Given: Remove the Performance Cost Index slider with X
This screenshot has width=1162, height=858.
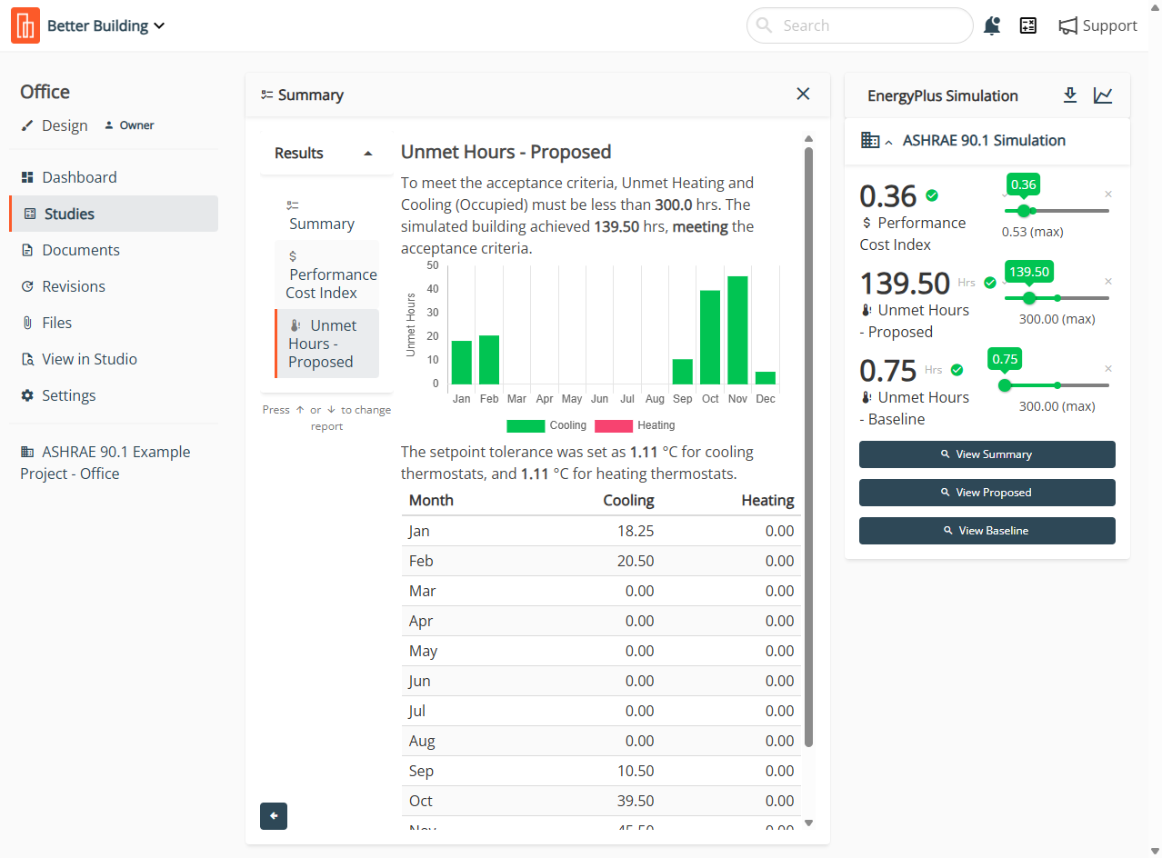Looking at the screenshot, I should pos(1107,194).
